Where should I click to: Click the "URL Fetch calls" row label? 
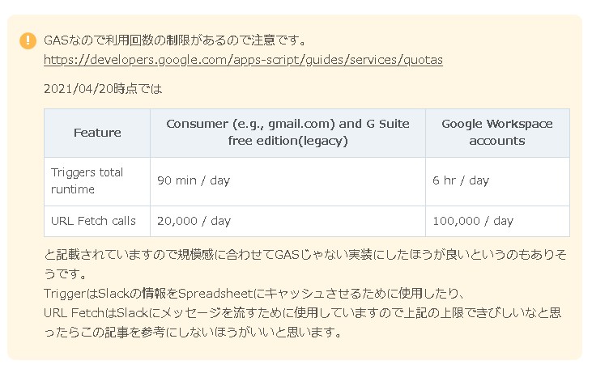coord(93,220)
